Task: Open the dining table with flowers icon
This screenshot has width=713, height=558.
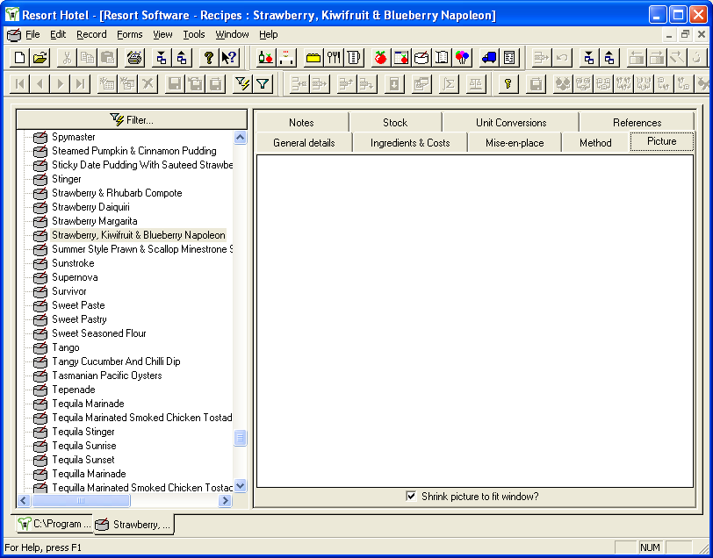Action: [x=286, y=58]
